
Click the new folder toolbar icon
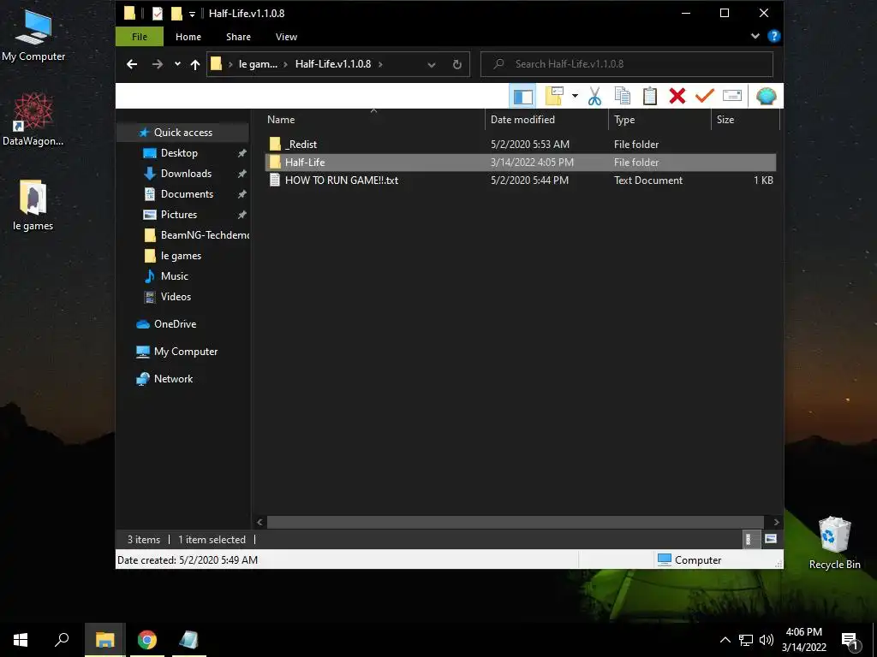(x=554, y=96)
